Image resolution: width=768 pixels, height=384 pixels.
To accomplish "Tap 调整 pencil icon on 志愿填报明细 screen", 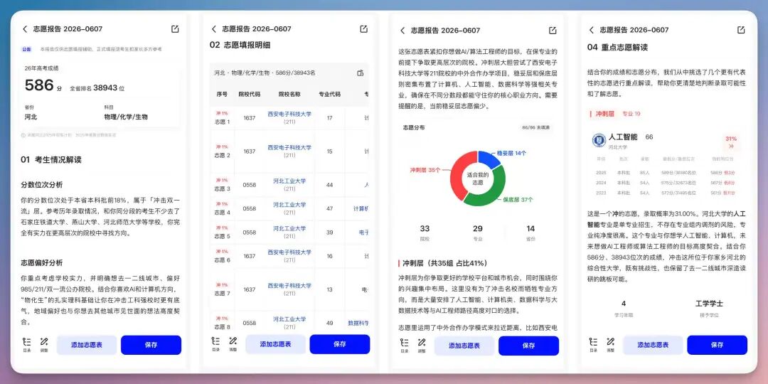I will [x=233, y=344].
